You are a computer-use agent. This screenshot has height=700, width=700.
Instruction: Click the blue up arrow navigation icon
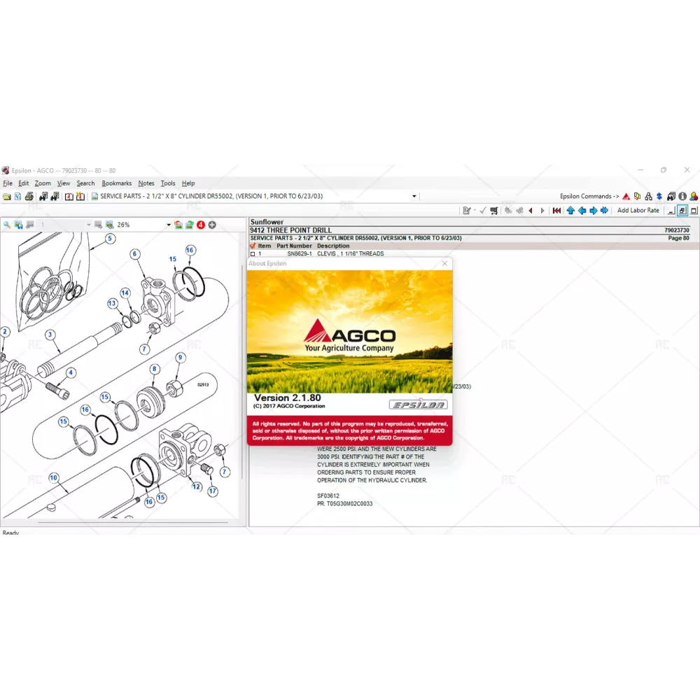570,210
